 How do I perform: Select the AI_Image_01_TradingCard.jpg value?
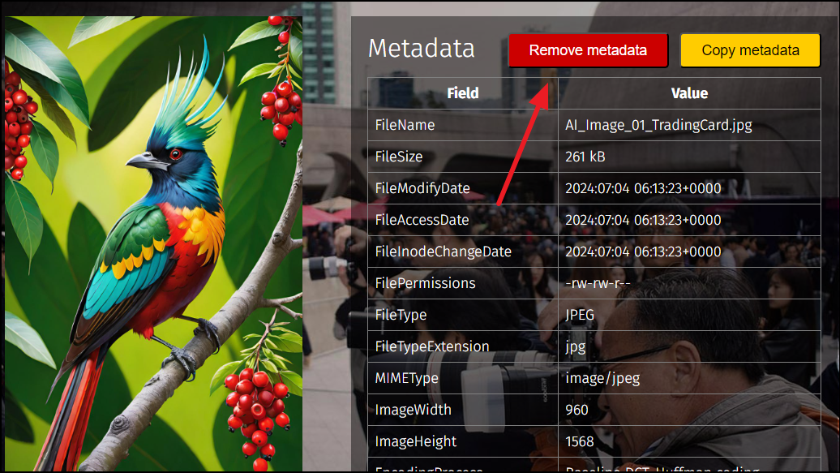coord(658,125)
